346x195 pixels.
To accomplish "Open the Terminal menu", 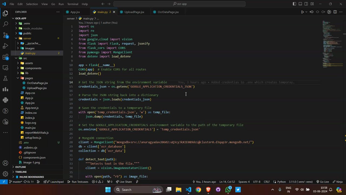I will pos(73,4).
